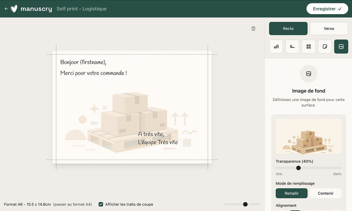Select the "L'équipe Très vite" text line

click(158, 142)
